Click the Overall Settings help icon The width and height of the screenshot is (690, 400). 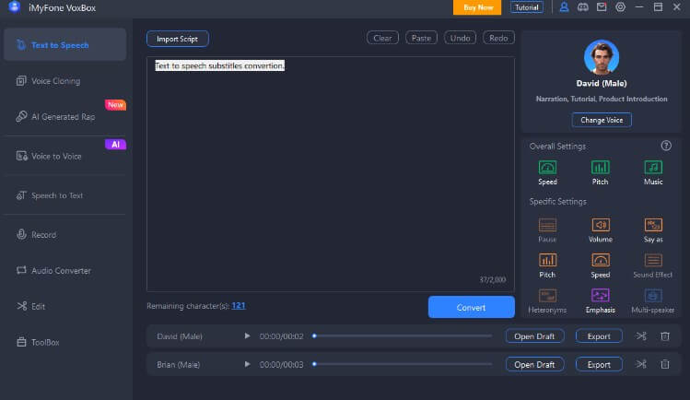[666, 146]
